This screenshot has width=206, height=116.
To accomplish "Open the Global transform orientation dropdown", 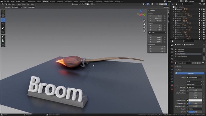I will [x=76, y=4].
